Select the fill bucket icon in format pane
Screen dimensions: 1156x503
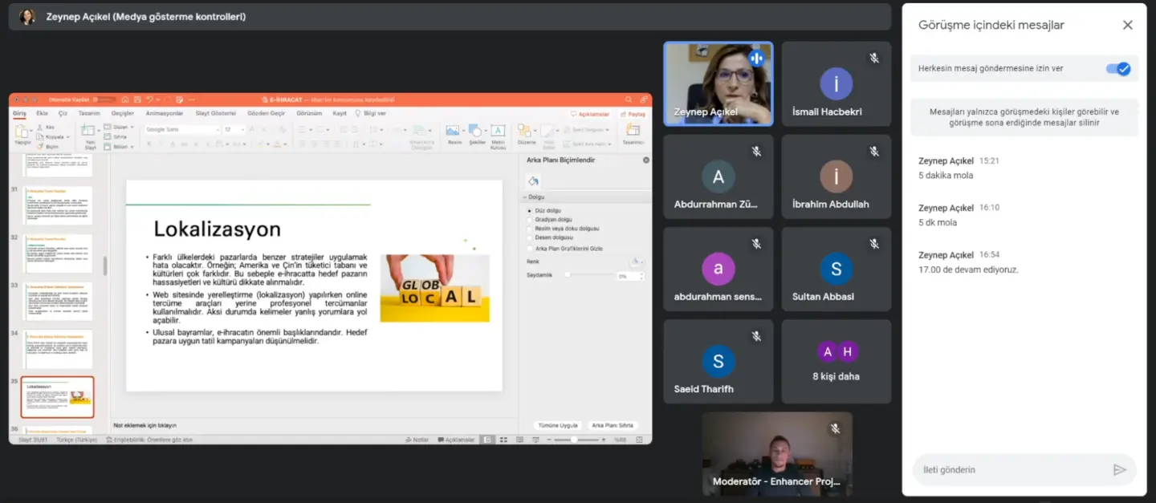533,181
